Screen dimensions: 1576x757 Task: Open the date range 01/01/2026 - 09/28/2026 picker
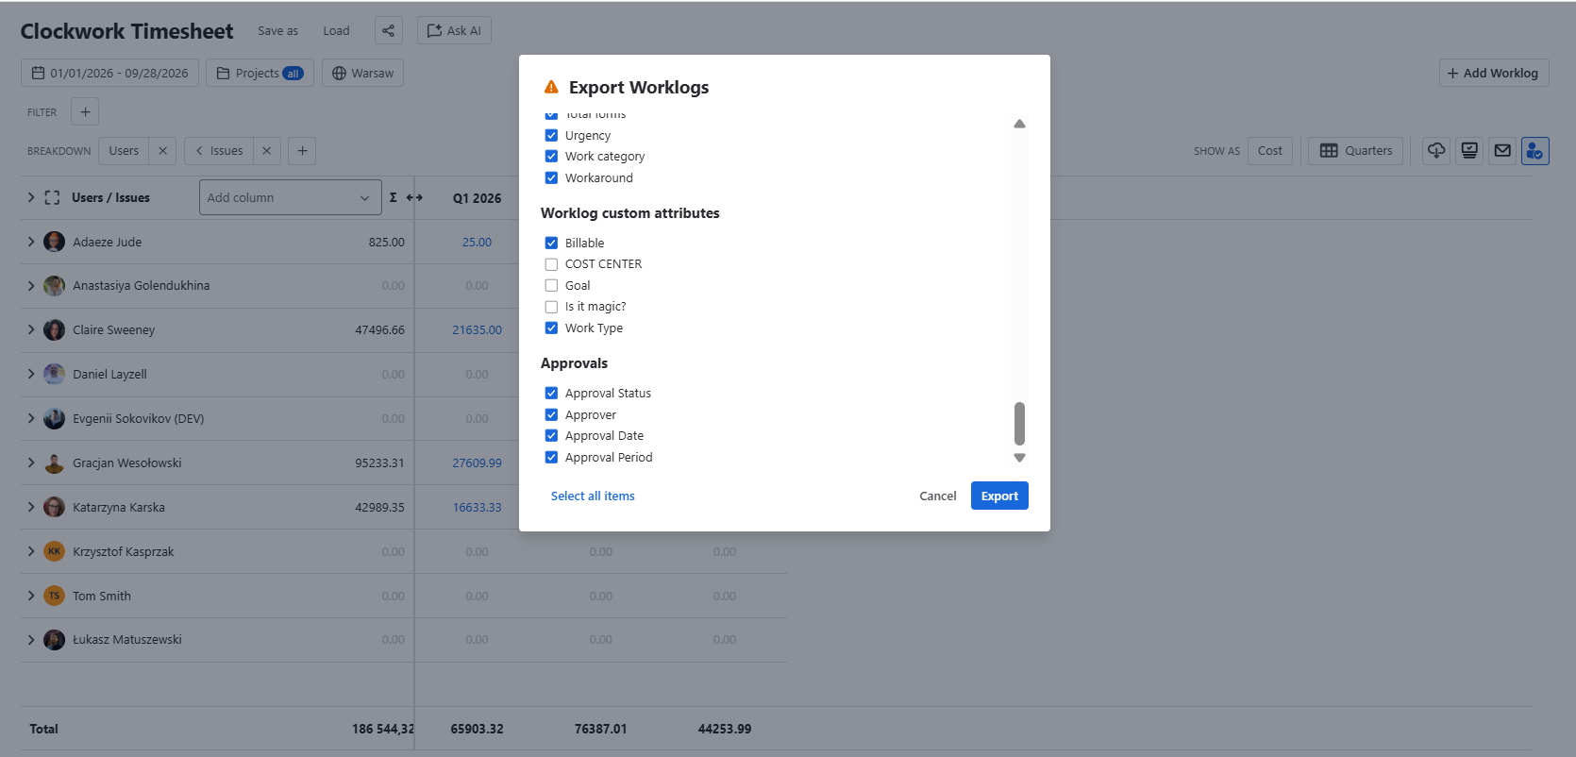pyautogui.click(x=109, y=73)
